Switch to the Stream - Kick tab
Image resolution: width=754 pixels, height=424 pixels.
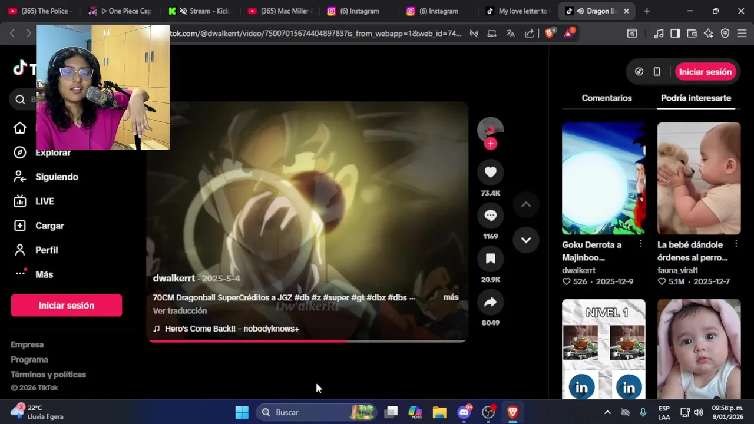199,11
